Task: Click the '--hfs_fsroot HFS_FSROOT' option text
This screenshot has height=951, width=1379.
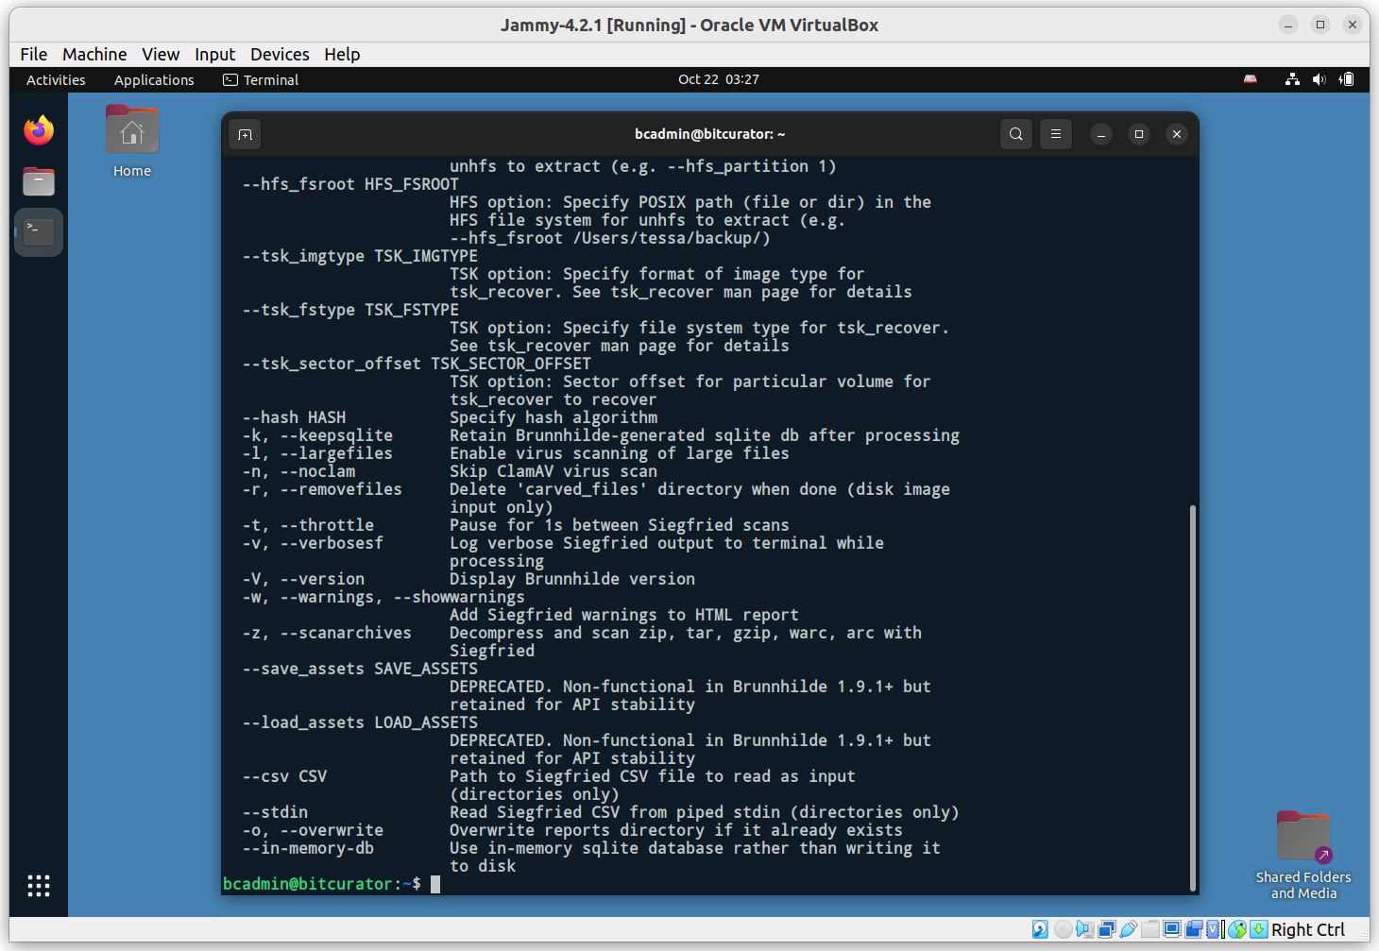Action: 350,184
